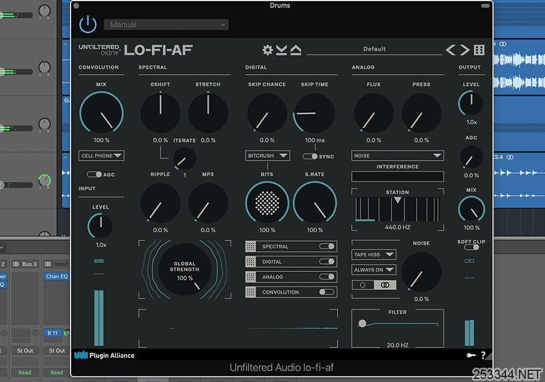Select stereo noise linked-circles button
Screen dimensions: 545x382
(x=385, y=285)
